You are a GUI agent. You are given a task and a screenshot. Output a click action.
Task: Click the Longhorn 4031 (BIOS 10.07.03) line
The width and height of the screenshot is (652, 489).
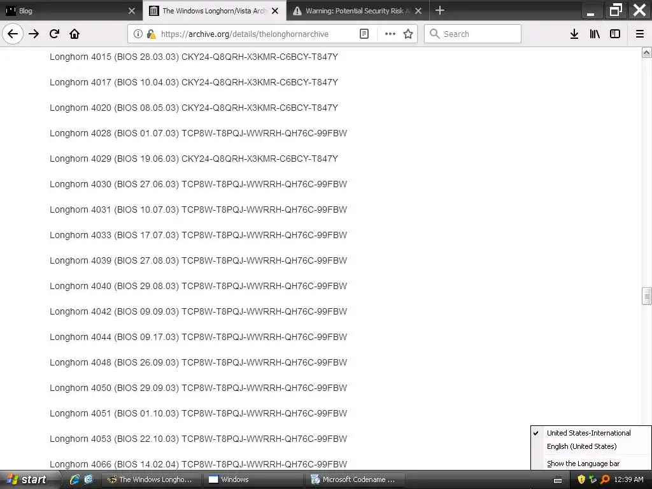199,209
